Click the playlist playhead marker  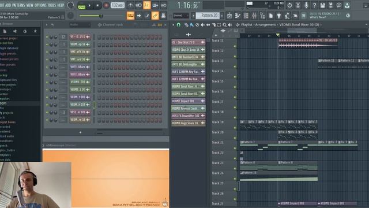tap(278, 35)
